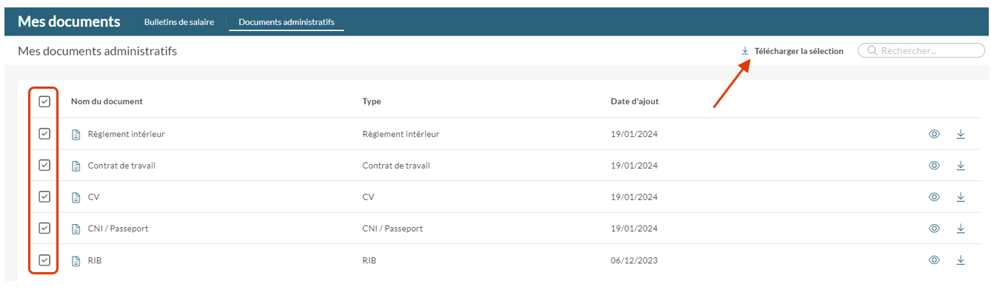Download the Règlement intérieur document
The height and width of the screenshot is (301, 991).
pos(961,134)
